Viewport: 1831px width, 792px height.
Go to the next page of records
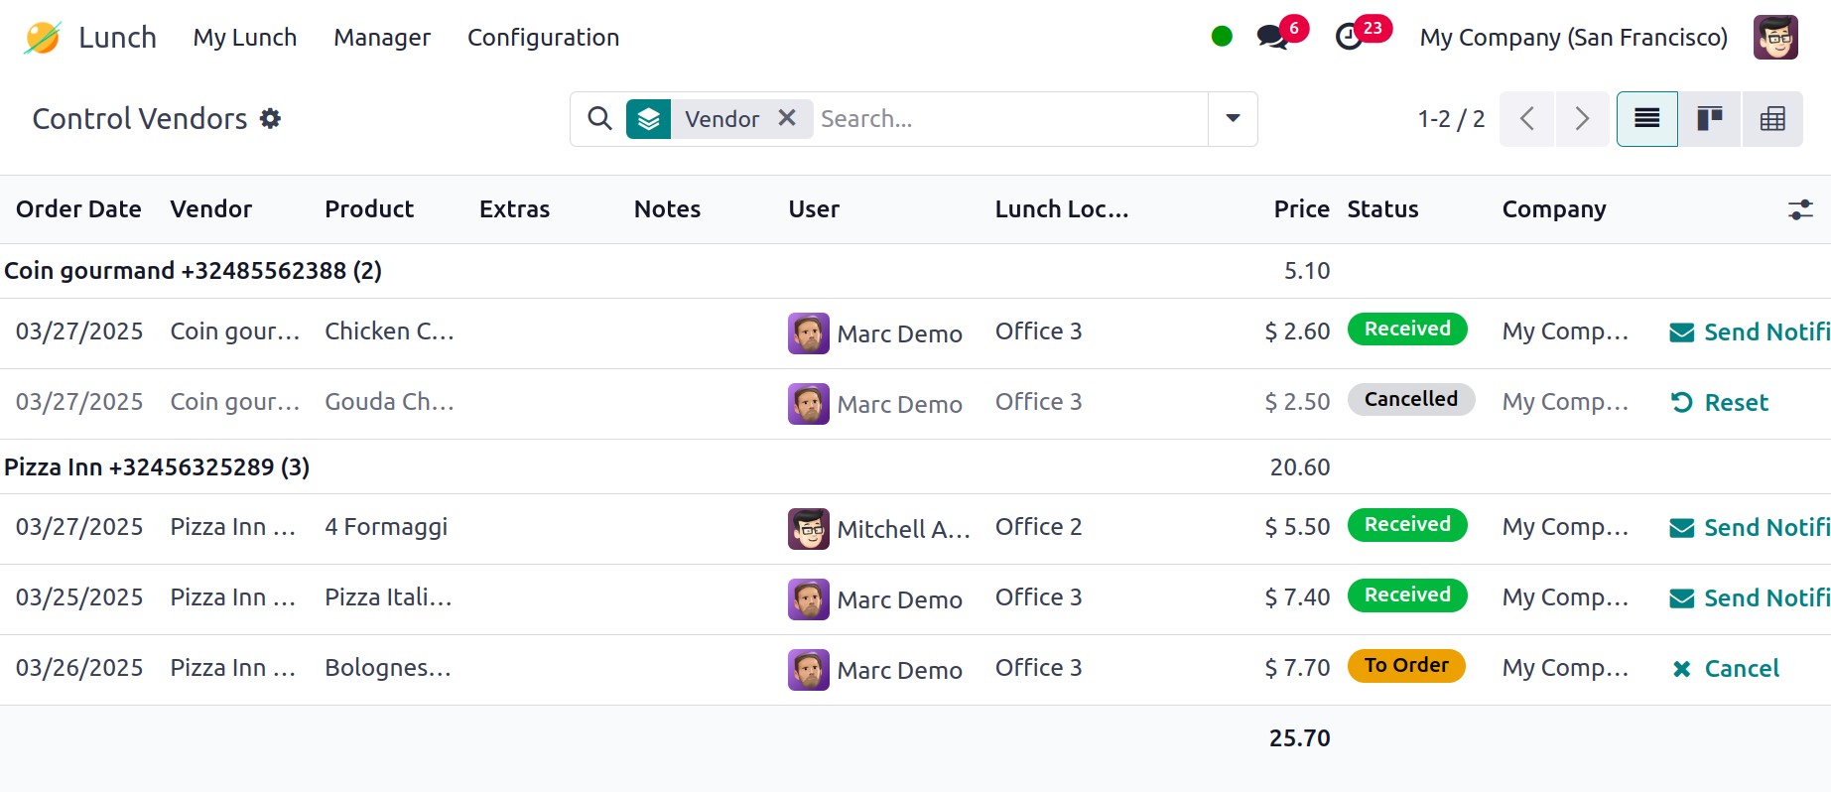(1582, 119)
